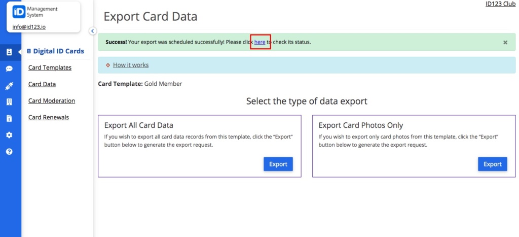Image resolution: width=519 pixels, height=237 pixels.
Task: Go to Card Data
Action: (x=42, y=84)
